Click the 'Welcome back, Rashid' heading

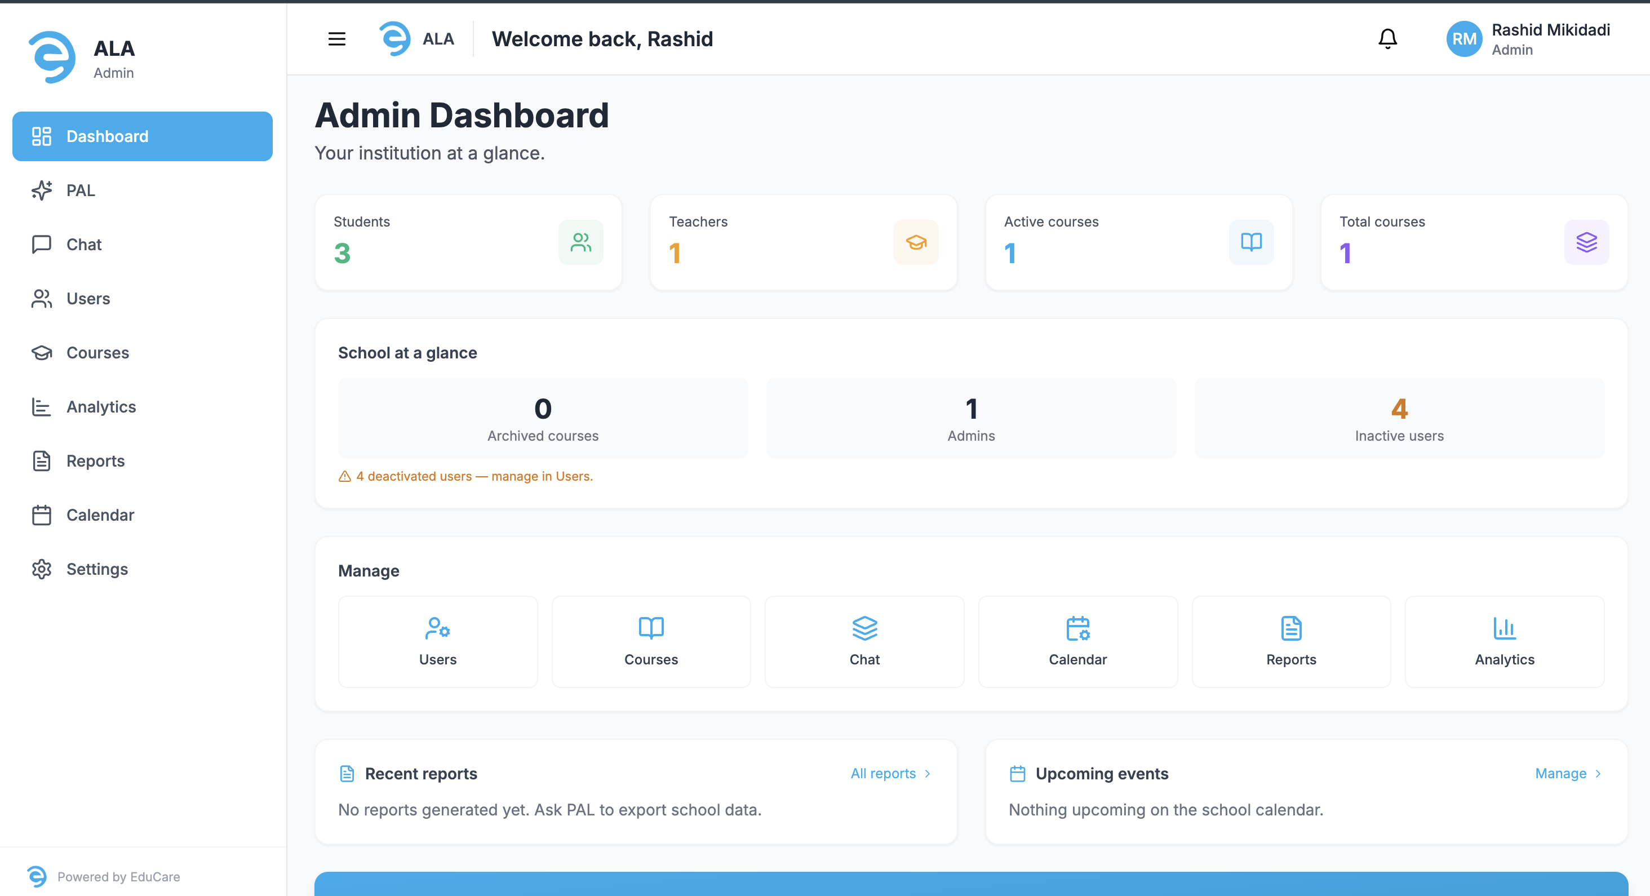(602, 39)
